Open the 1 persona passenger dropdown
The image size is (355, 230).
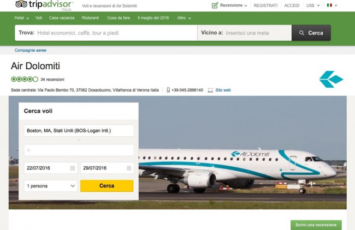coord(51,186)
